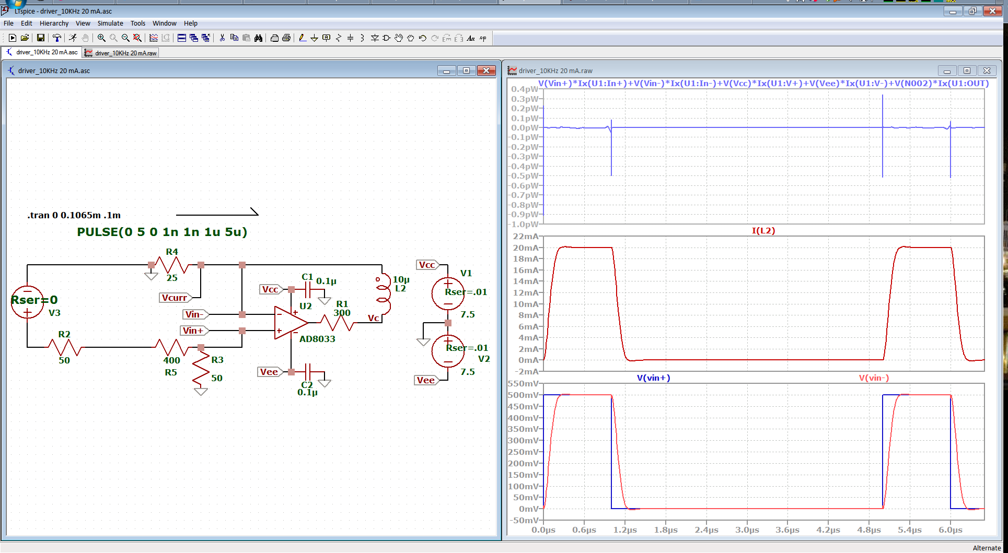Run the simulation with the running-man icon

coord(73,38)
